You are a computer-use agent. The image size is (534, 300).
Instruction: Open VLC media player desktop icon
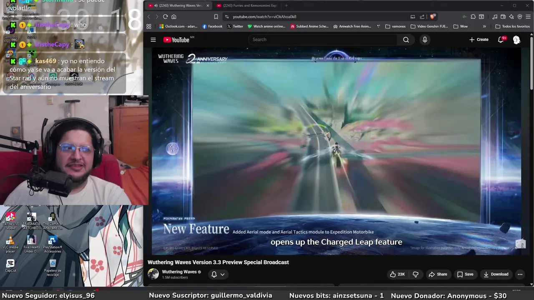coord(10,244)
